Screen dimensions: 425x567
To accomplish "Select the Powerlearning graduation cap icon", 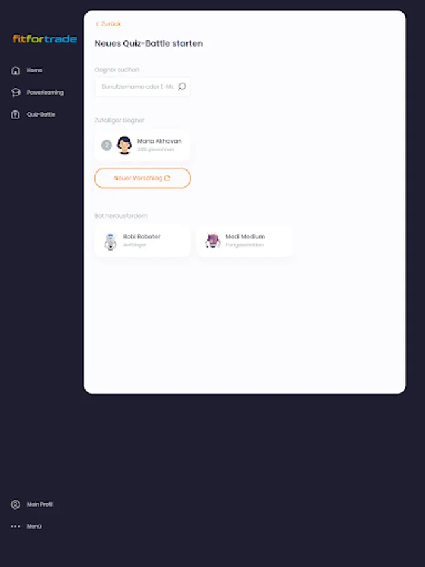I will [16, 93].
